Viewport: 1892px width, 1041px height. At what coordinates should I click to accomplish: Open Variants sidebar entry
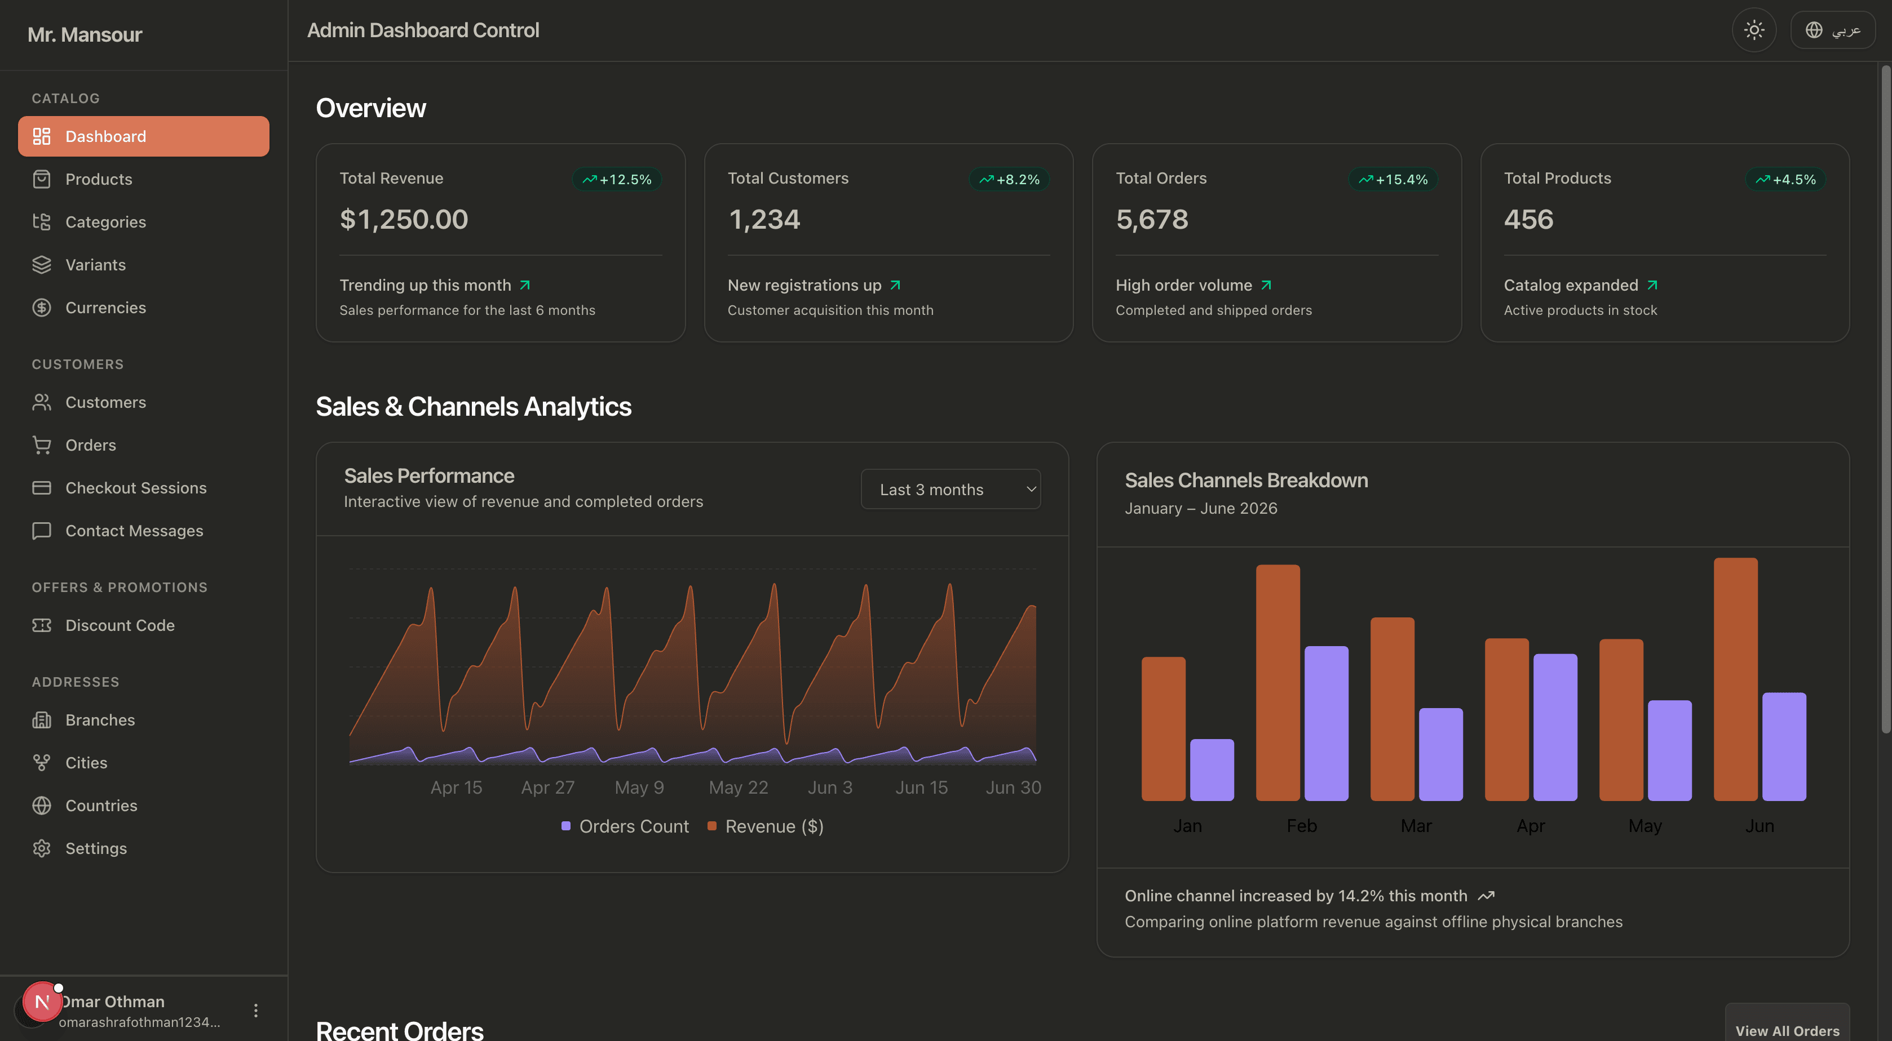[143, 265]
